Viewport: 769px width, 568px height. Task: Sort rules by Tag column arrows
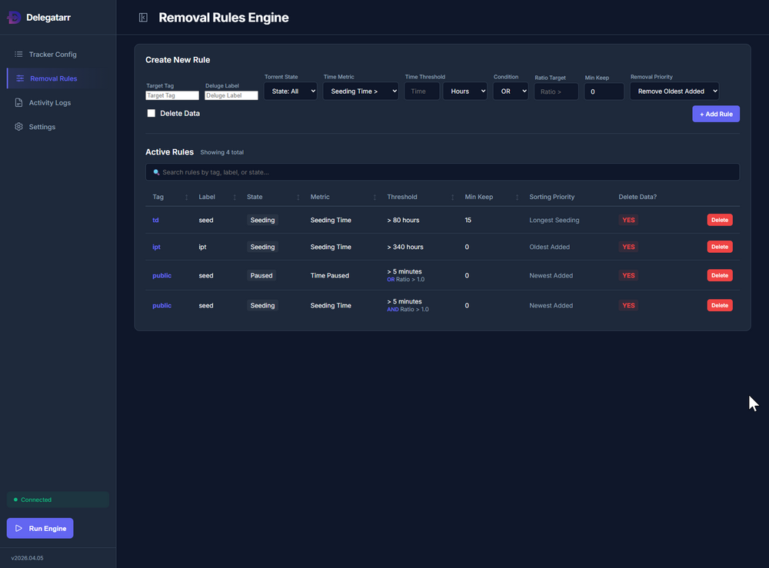(x=186, y=197)
